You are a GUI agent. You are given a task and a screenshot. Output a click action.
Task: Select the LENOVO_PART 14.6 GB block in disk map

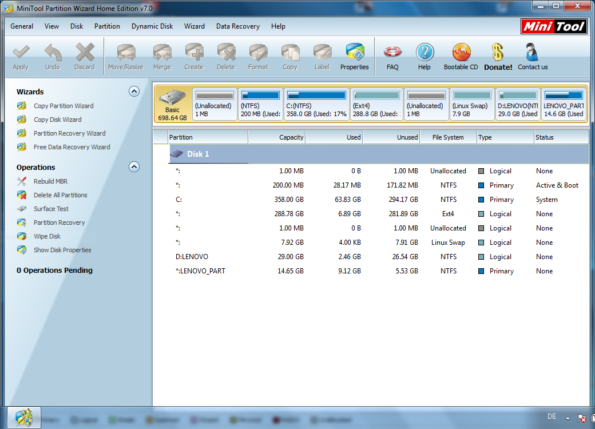click(564, 104)
